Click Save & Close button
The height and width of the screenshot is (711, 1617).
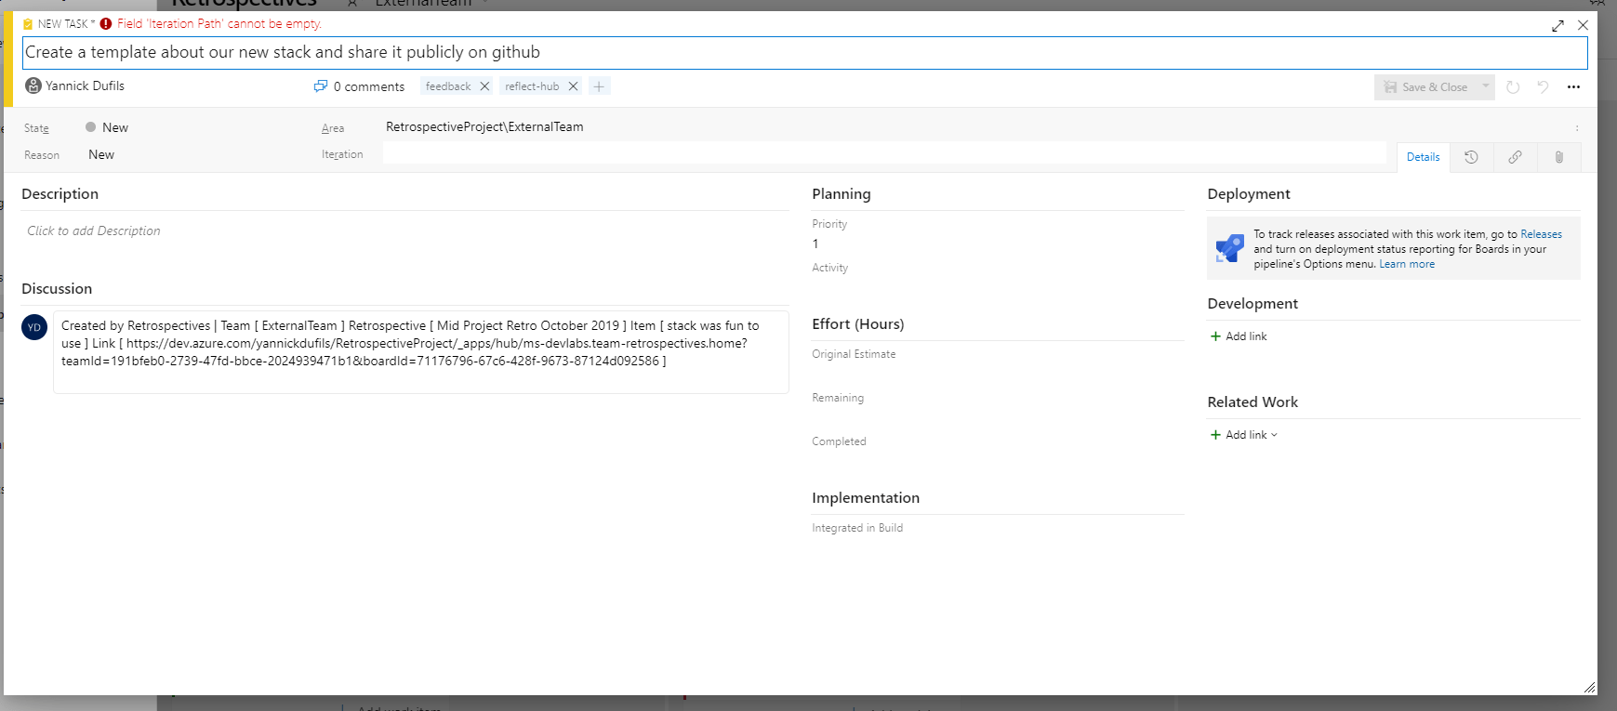tap(1425, 87)
